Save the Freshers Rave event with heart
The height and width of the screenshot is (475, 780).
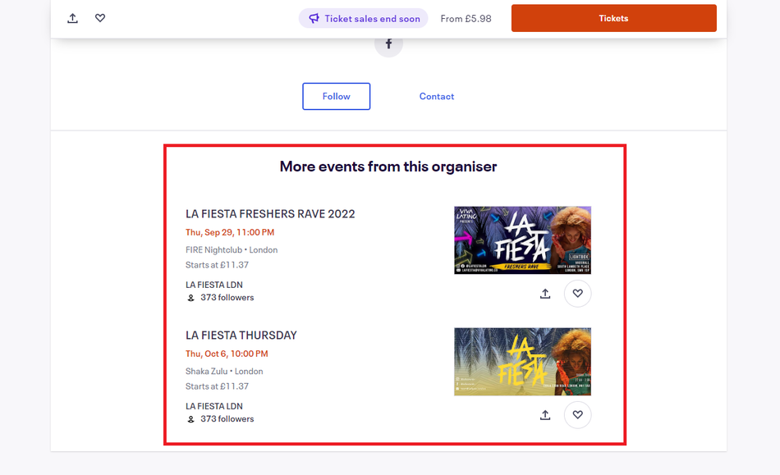tap(578, 294)
